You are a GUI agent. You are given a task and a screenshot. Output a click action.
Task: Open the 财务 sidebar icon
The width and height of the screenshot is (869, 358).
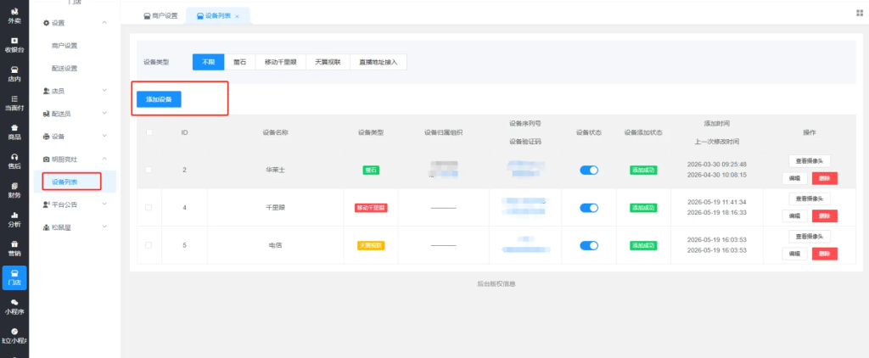click(x=14, y=190)
